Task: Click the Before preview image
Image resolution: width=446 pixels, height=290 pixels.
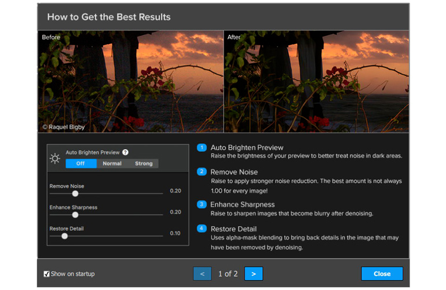Action: click(130, 81)
